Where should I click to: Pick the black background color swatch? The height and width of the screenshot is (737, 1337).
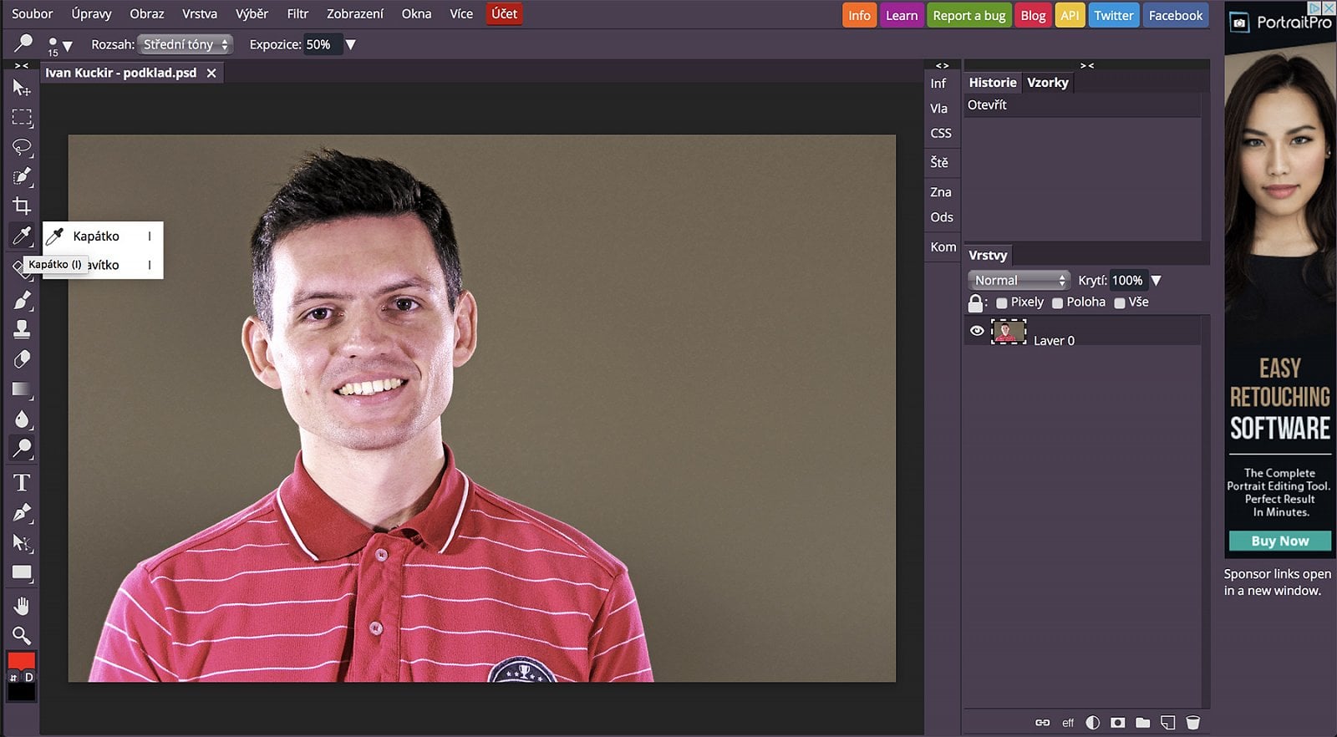click(x=22, y=692)
